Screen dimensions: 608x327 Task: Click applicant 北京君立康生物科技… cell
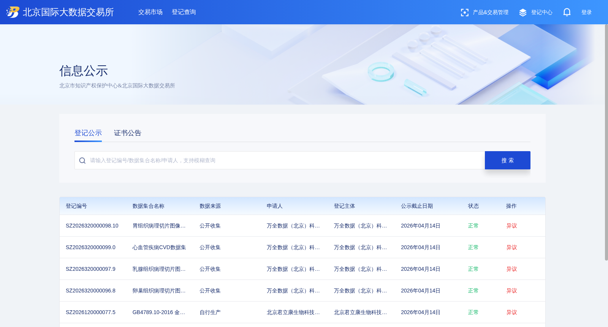tap(293, 312)
